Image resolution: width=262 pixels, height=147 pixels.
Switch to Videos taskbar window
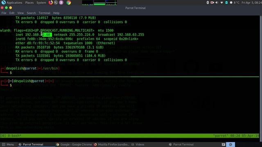coord(138,145)
